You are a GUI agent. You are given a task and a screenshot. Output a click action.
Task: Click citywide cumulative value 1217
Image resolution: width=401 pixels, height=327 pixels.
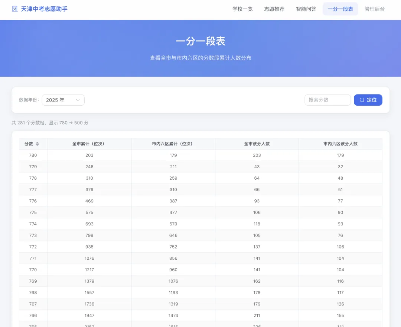click(x=89, y=270)
